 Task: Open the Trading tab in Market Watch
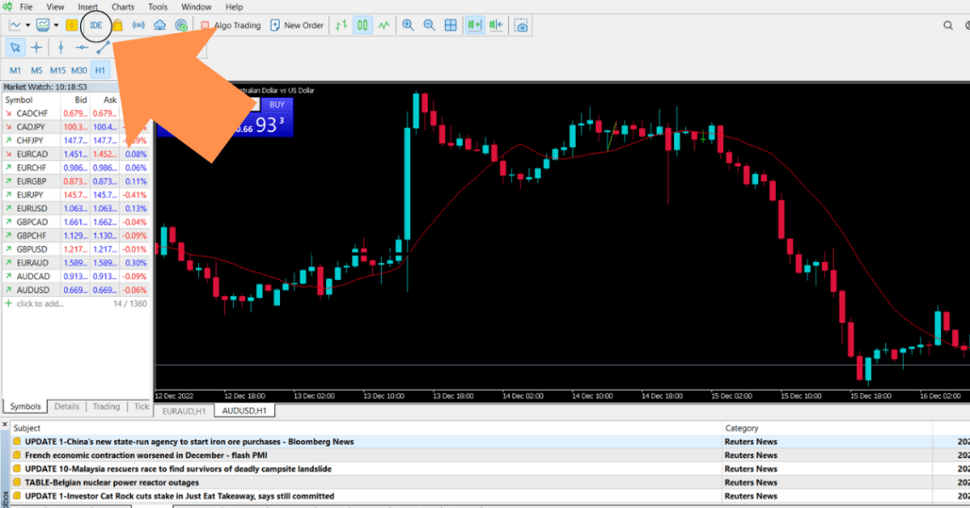click(x=106, y=406)
